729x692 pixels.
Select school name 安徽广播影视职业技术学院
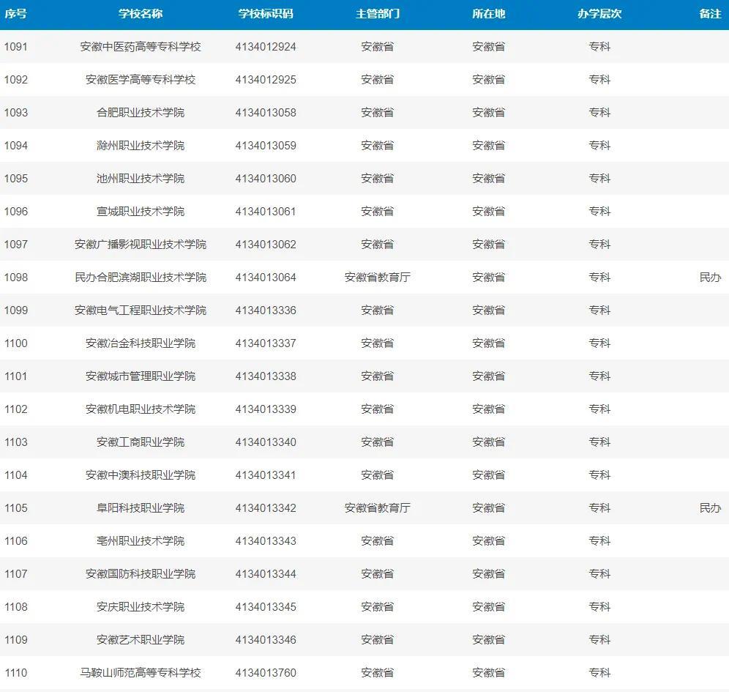tap(141, 245)
